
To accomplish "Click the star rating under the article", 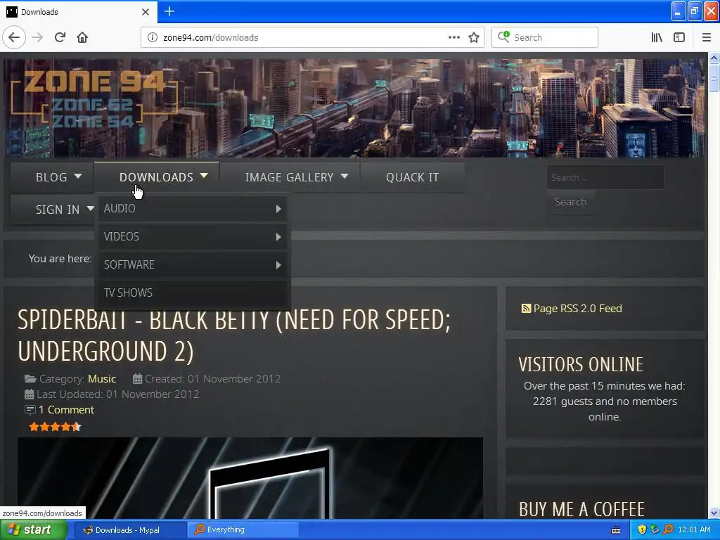I will [x=55, y=427].
